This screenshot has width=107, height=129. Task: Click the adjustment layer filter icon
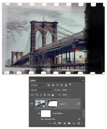53,85
